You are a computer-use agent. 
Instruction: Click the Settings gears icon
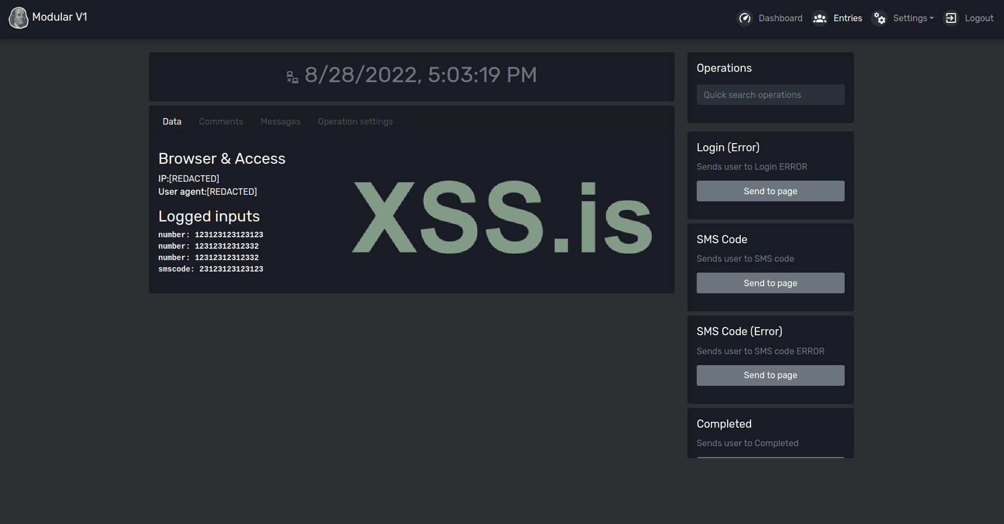pyautogui.click(x=879, y=19)
